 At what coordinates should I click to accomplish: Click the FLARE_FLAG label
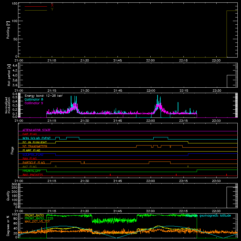[31, 150]
